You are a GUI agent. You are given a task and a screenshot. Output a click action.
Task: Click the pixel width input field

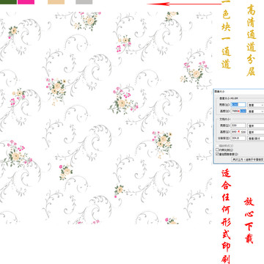click(x=238, y=105)
